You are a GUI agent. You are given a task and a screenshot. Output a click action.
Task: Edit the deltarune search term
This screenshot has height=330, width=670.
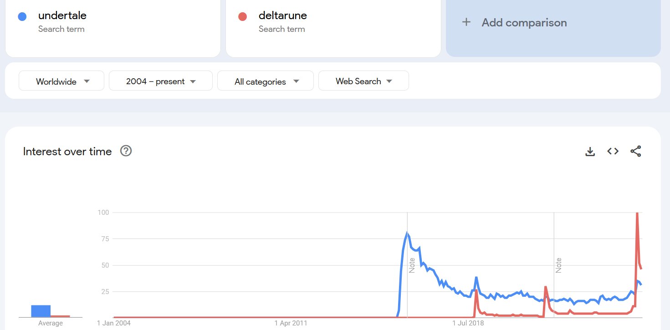[x=283, y=15]
